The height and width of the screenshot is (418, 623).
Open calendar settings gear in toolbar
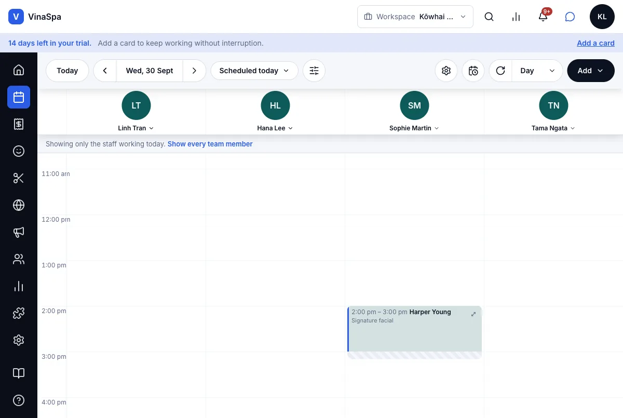pyautogui.click(x=446, y=71)
